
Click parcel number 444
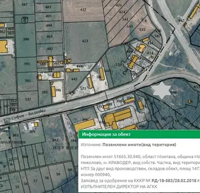click(80, 66)
